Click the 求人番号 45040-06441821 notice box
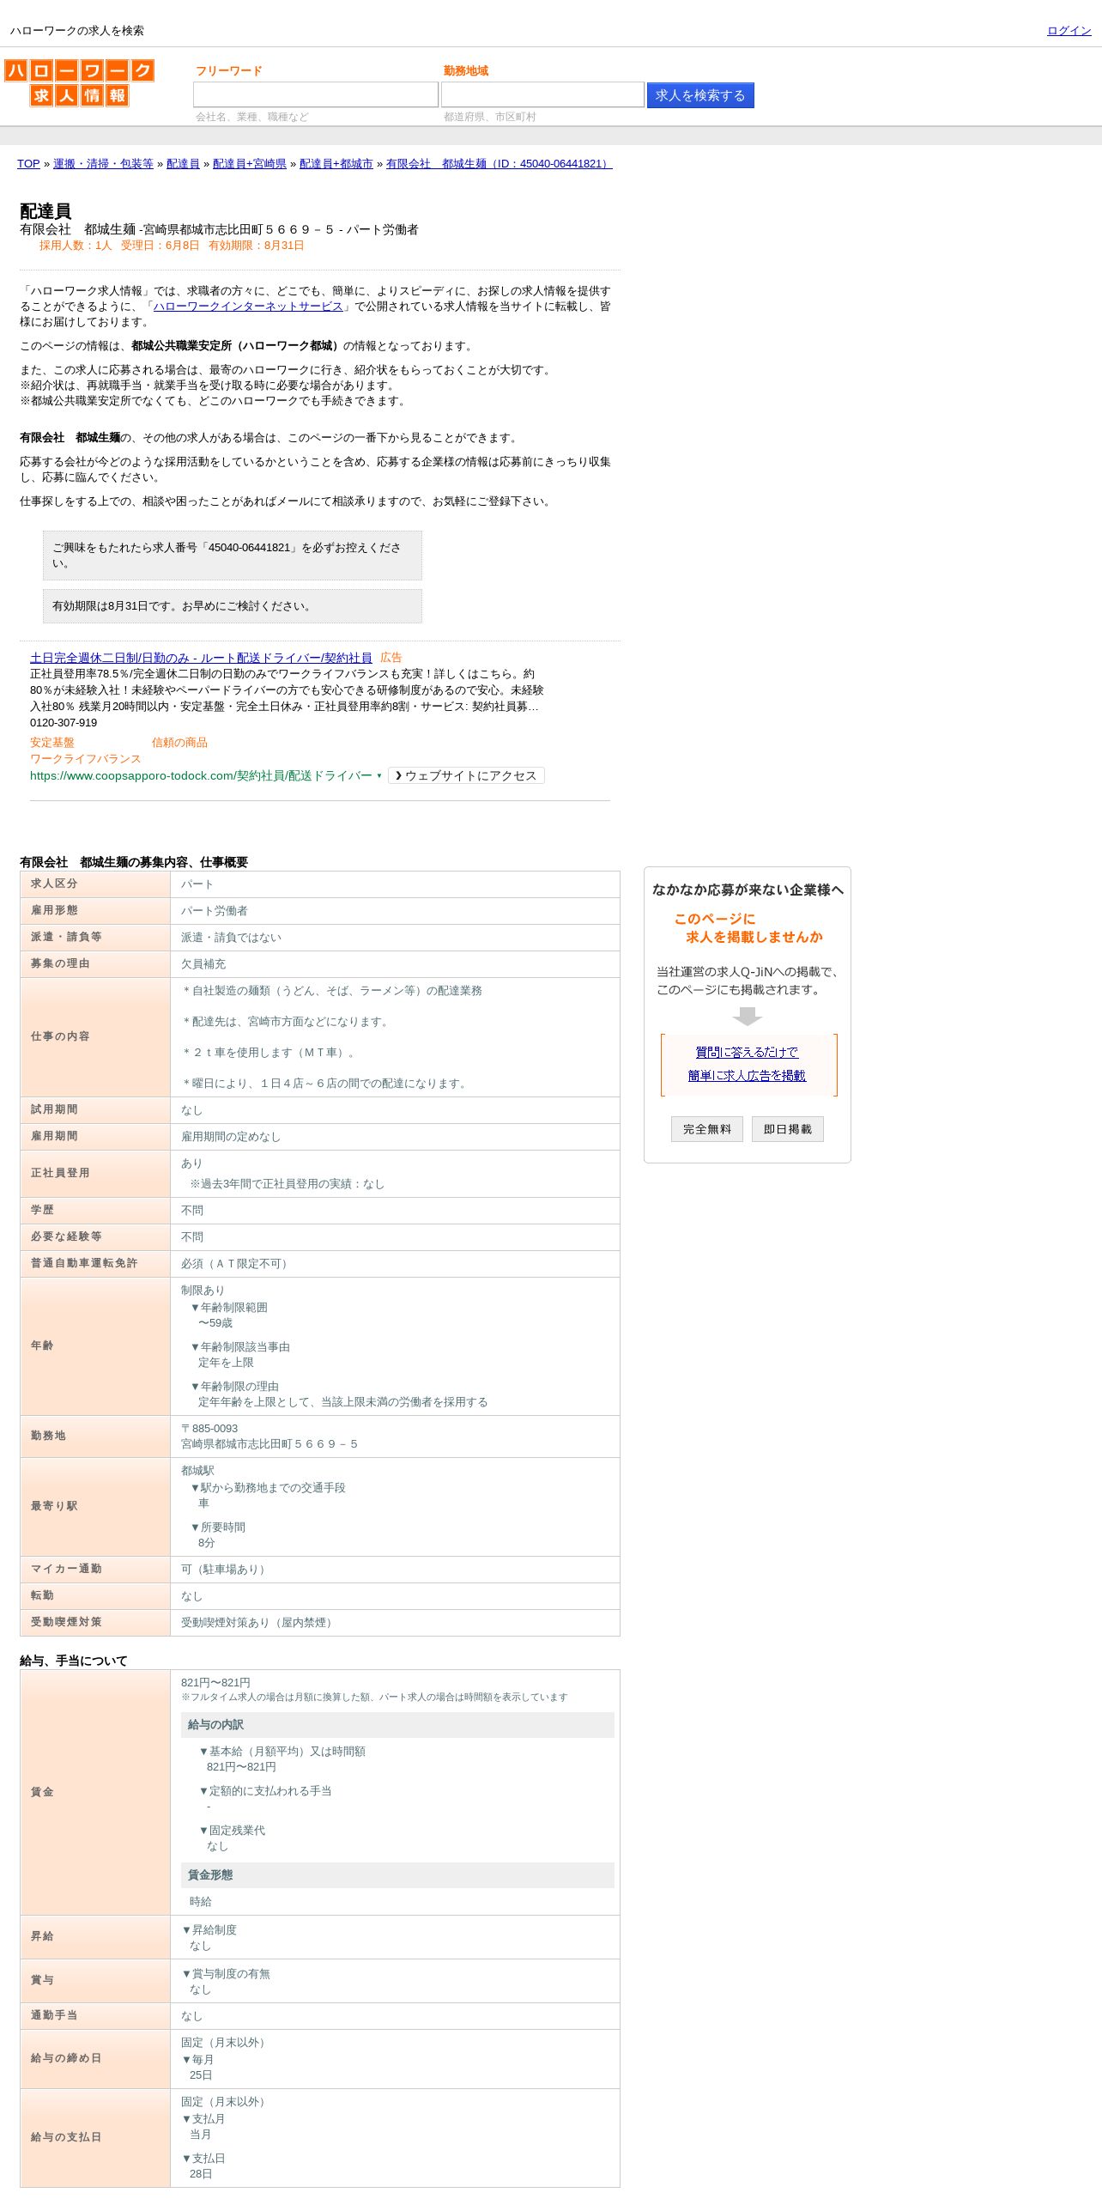Screen dimensions: 1102x2205 [x=233, y=556]
